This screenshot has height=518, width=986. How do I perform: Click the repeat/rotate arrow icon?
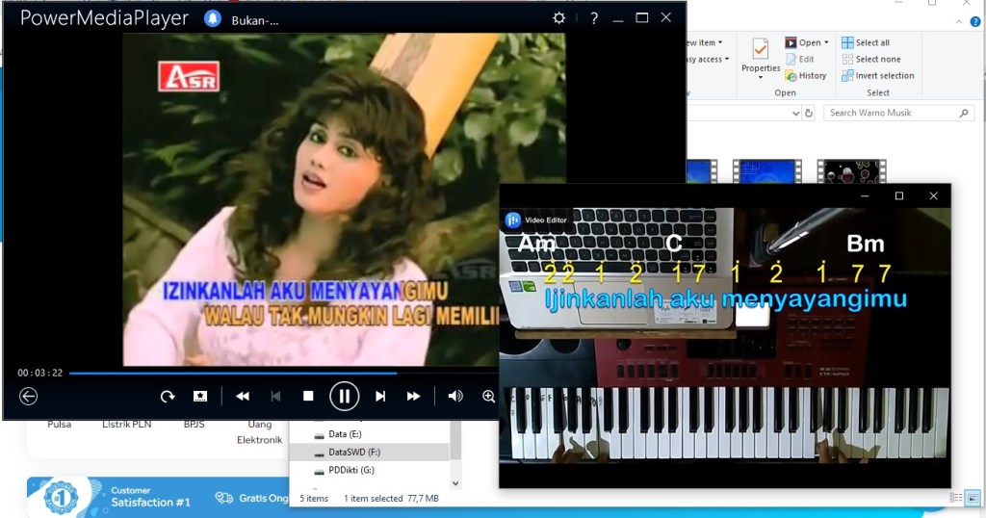(x=168, y=396)
